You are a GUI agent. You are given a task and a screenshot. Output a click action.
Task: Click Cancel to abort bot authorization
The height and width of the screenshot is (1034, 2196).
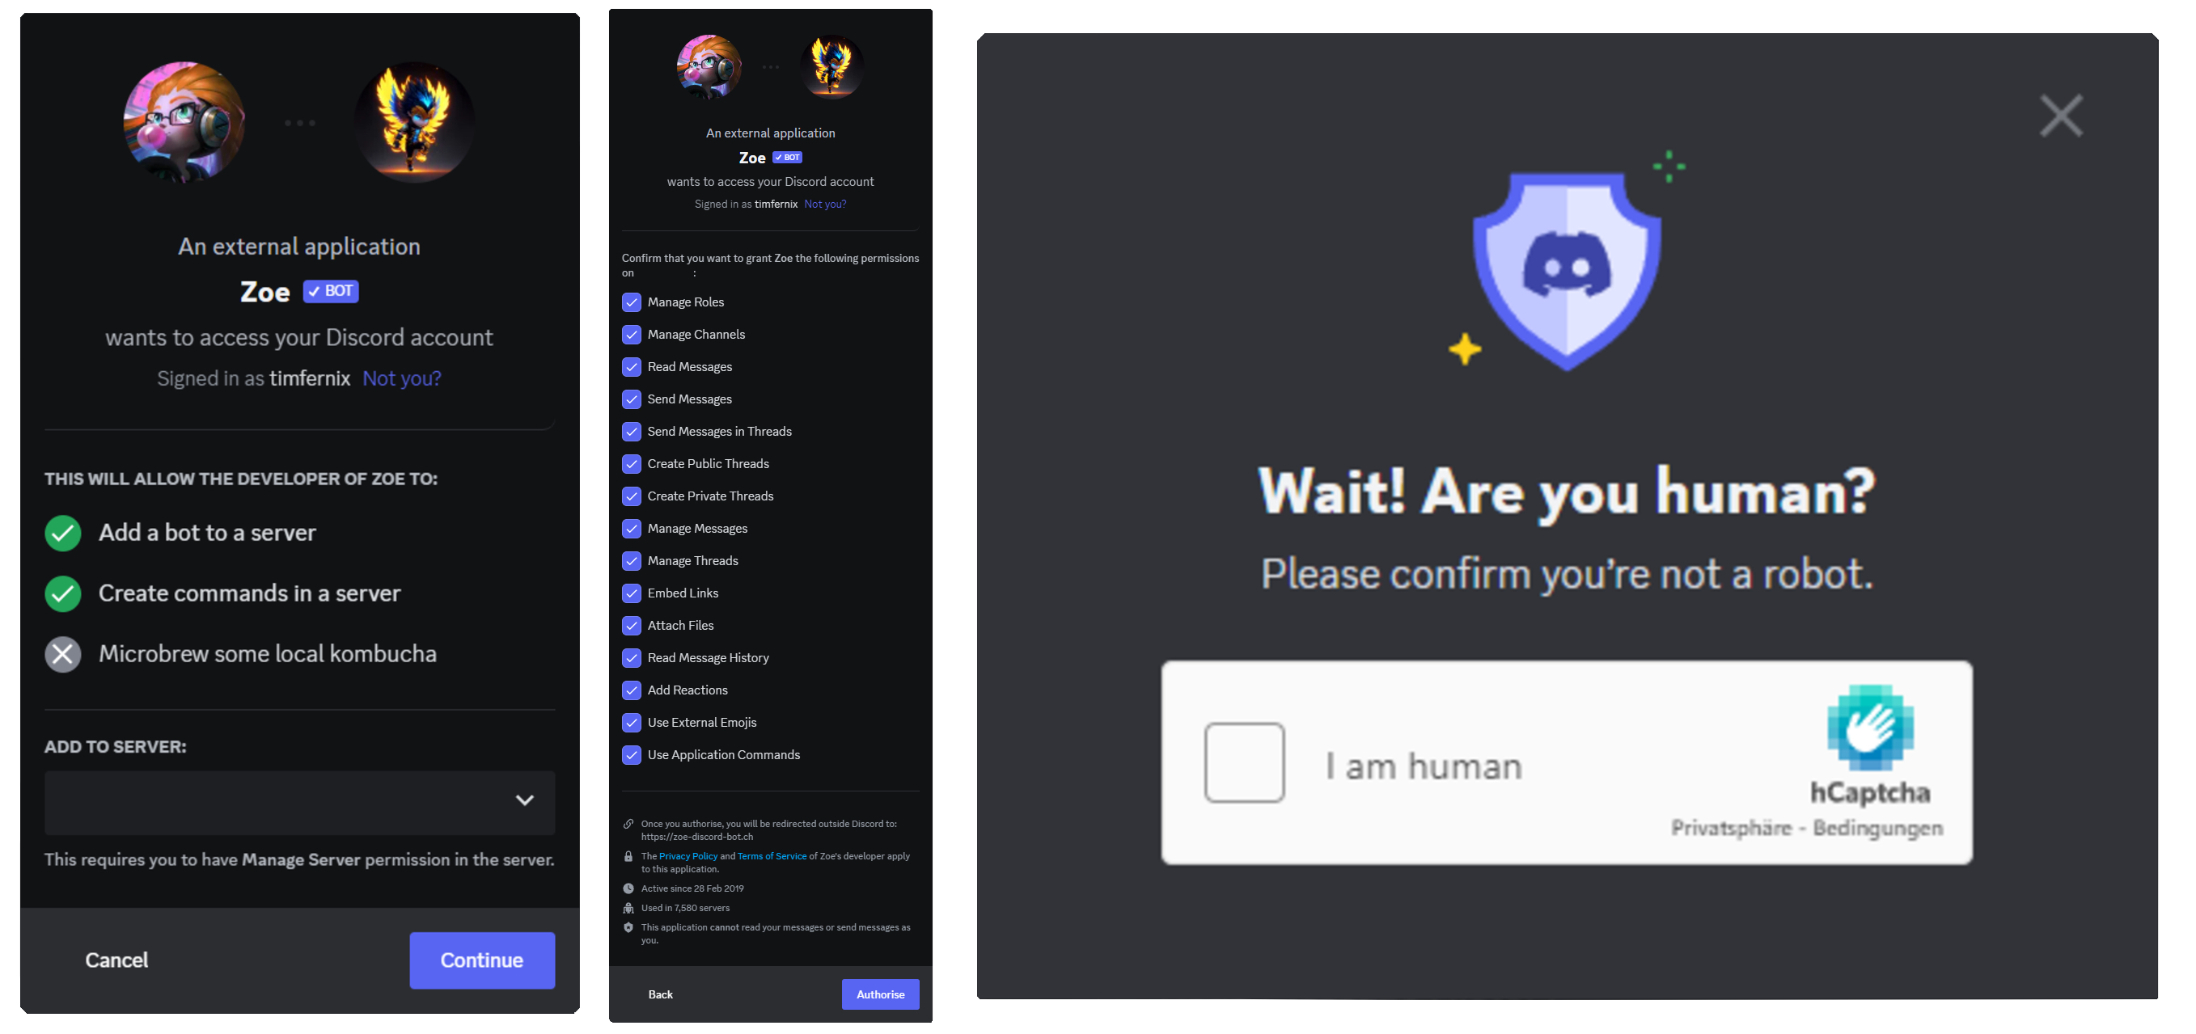[x=115, y=960]
